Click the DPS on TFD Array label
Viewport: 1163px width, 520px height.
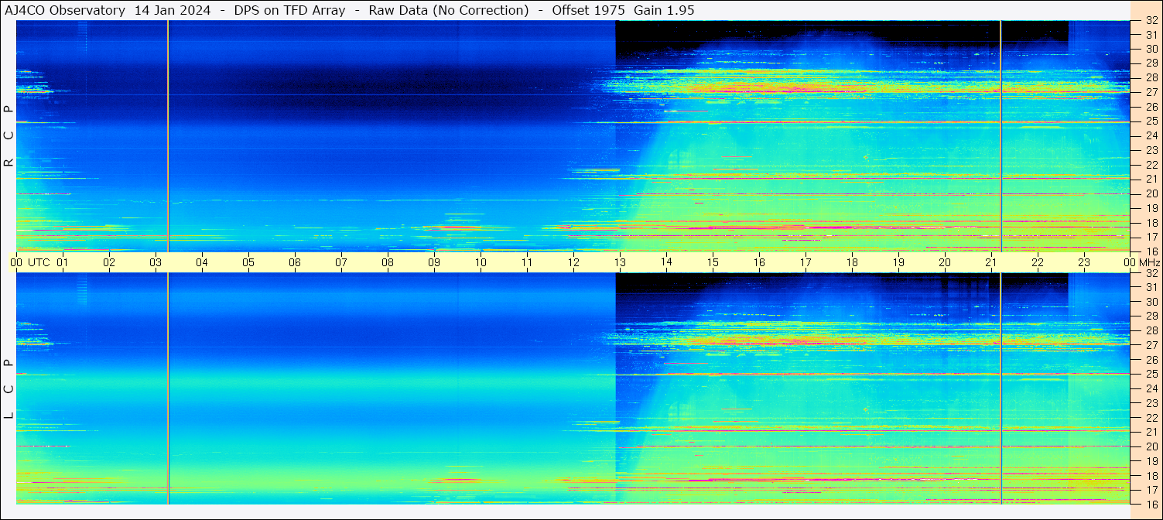[x=289, y=10]
